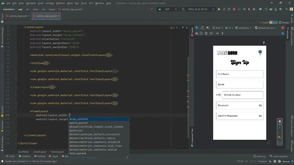Viewport: 294px width, 165px height.
Task: Click the down arrow highlighted-error navigation icon
Action: click(x=187, y=27)
